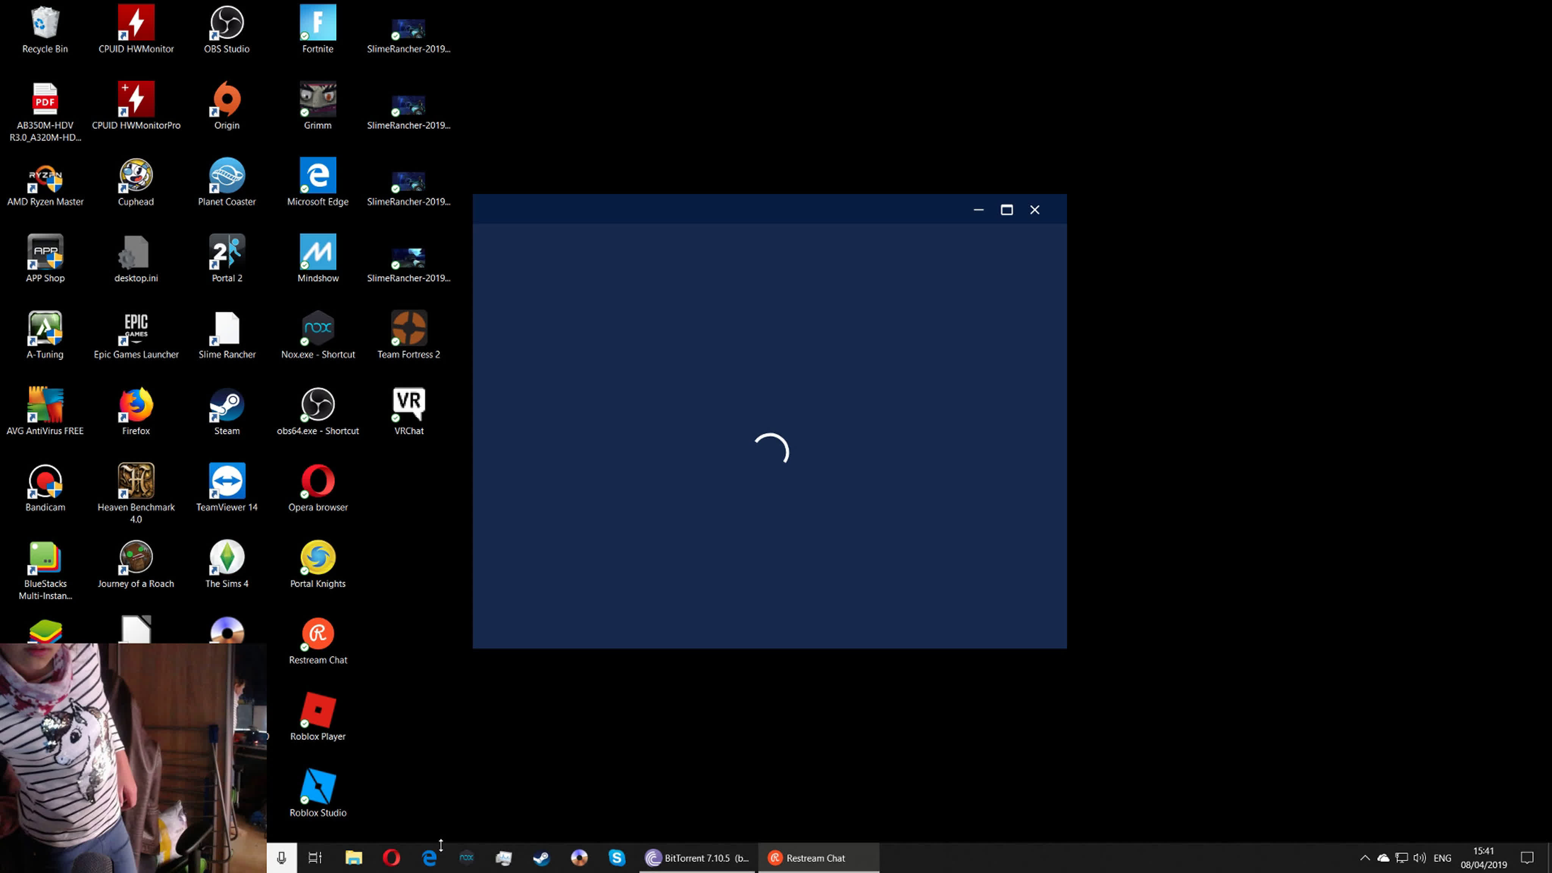Select SlimeRancher-2019 file beside Mindshow

pos(408,265)
